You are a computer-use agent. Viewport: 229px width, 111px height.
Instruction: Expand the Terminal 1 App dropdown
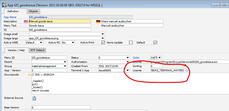click(128, 70)
